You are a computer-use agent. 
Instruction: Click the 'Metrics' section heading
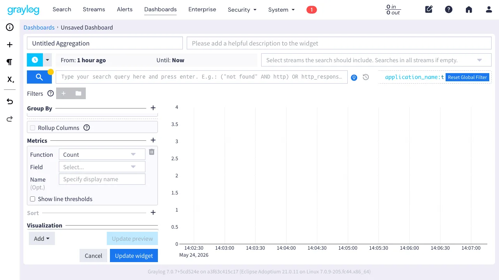click(37, 140)
